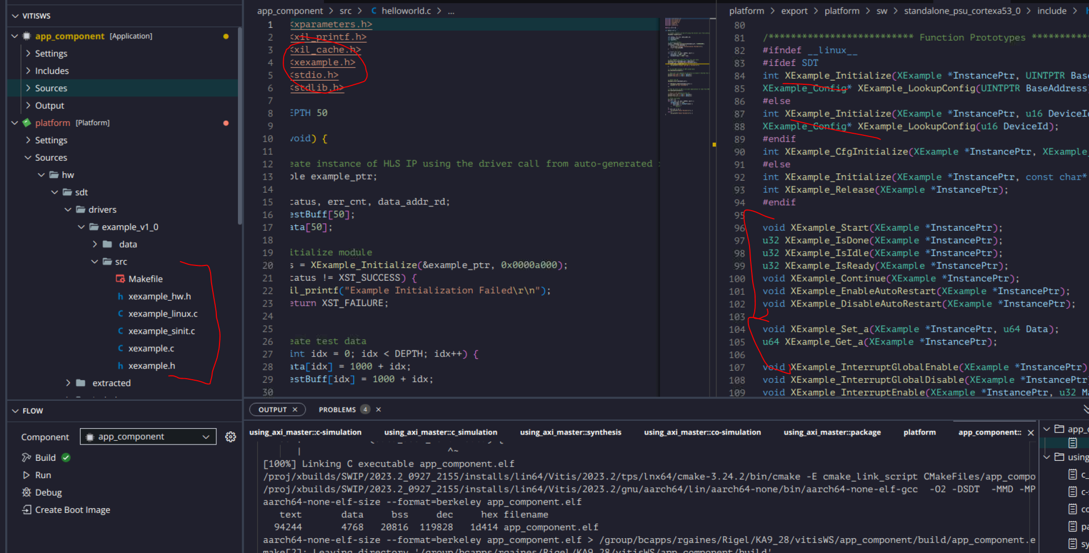The height and width of the screenshot is (553, 1089).
Task: Click the platform component icon
Action: (x=27, y=123)
